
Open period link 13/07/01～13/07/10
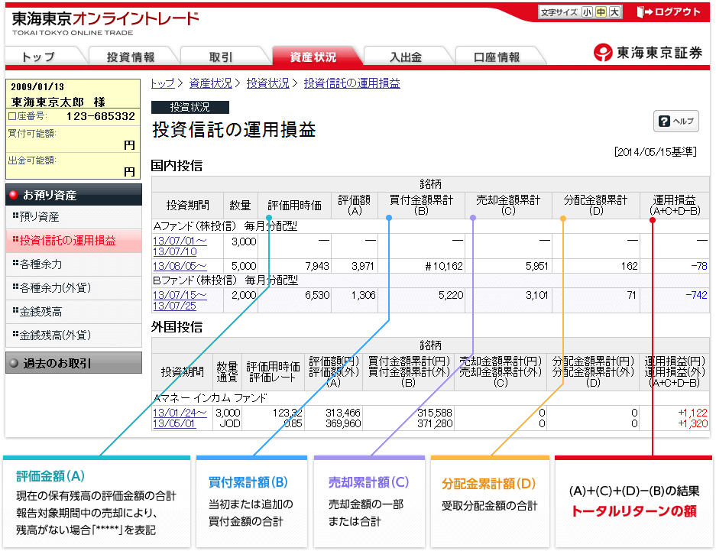(180, 246)
